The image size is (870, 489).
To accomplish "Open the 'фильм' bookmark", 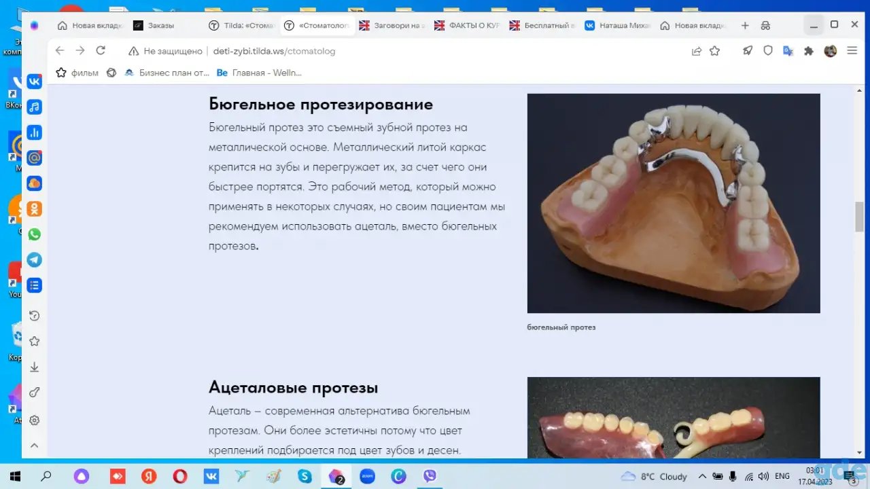I will click(77, 73).
